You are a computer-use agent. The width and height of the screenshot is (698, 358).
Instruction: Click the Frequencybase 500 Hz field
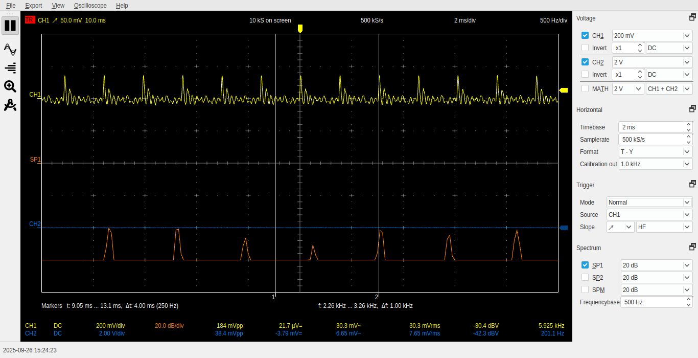tap(653, 302)
